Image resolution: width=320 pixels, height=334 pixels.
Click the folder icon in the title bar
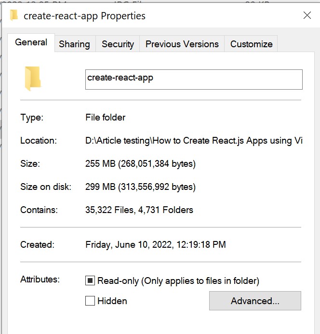14,15
